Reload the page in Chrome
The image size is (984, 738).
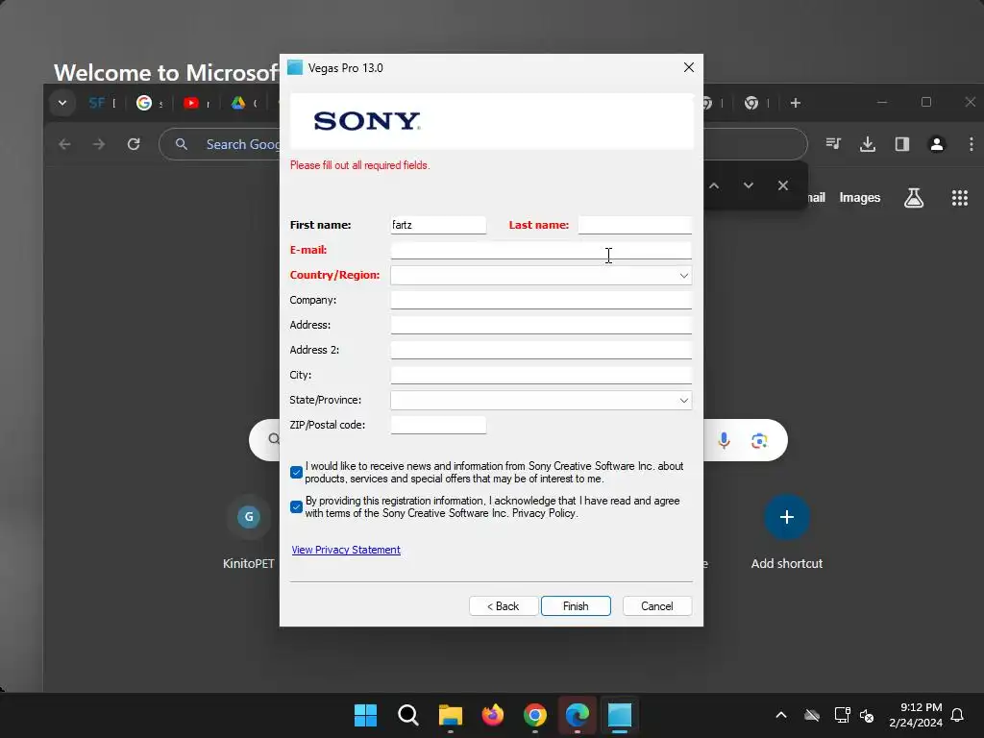tap(134, 144)
